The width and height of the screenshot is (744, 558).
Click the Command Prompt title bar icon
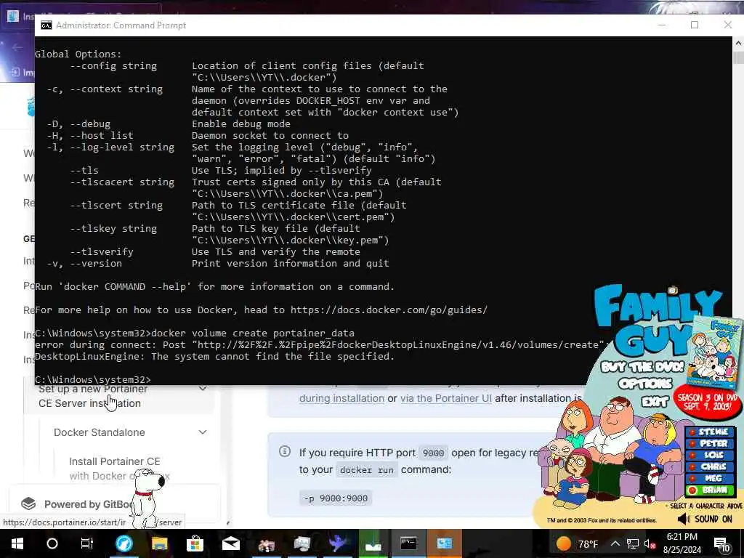(46, 25)
